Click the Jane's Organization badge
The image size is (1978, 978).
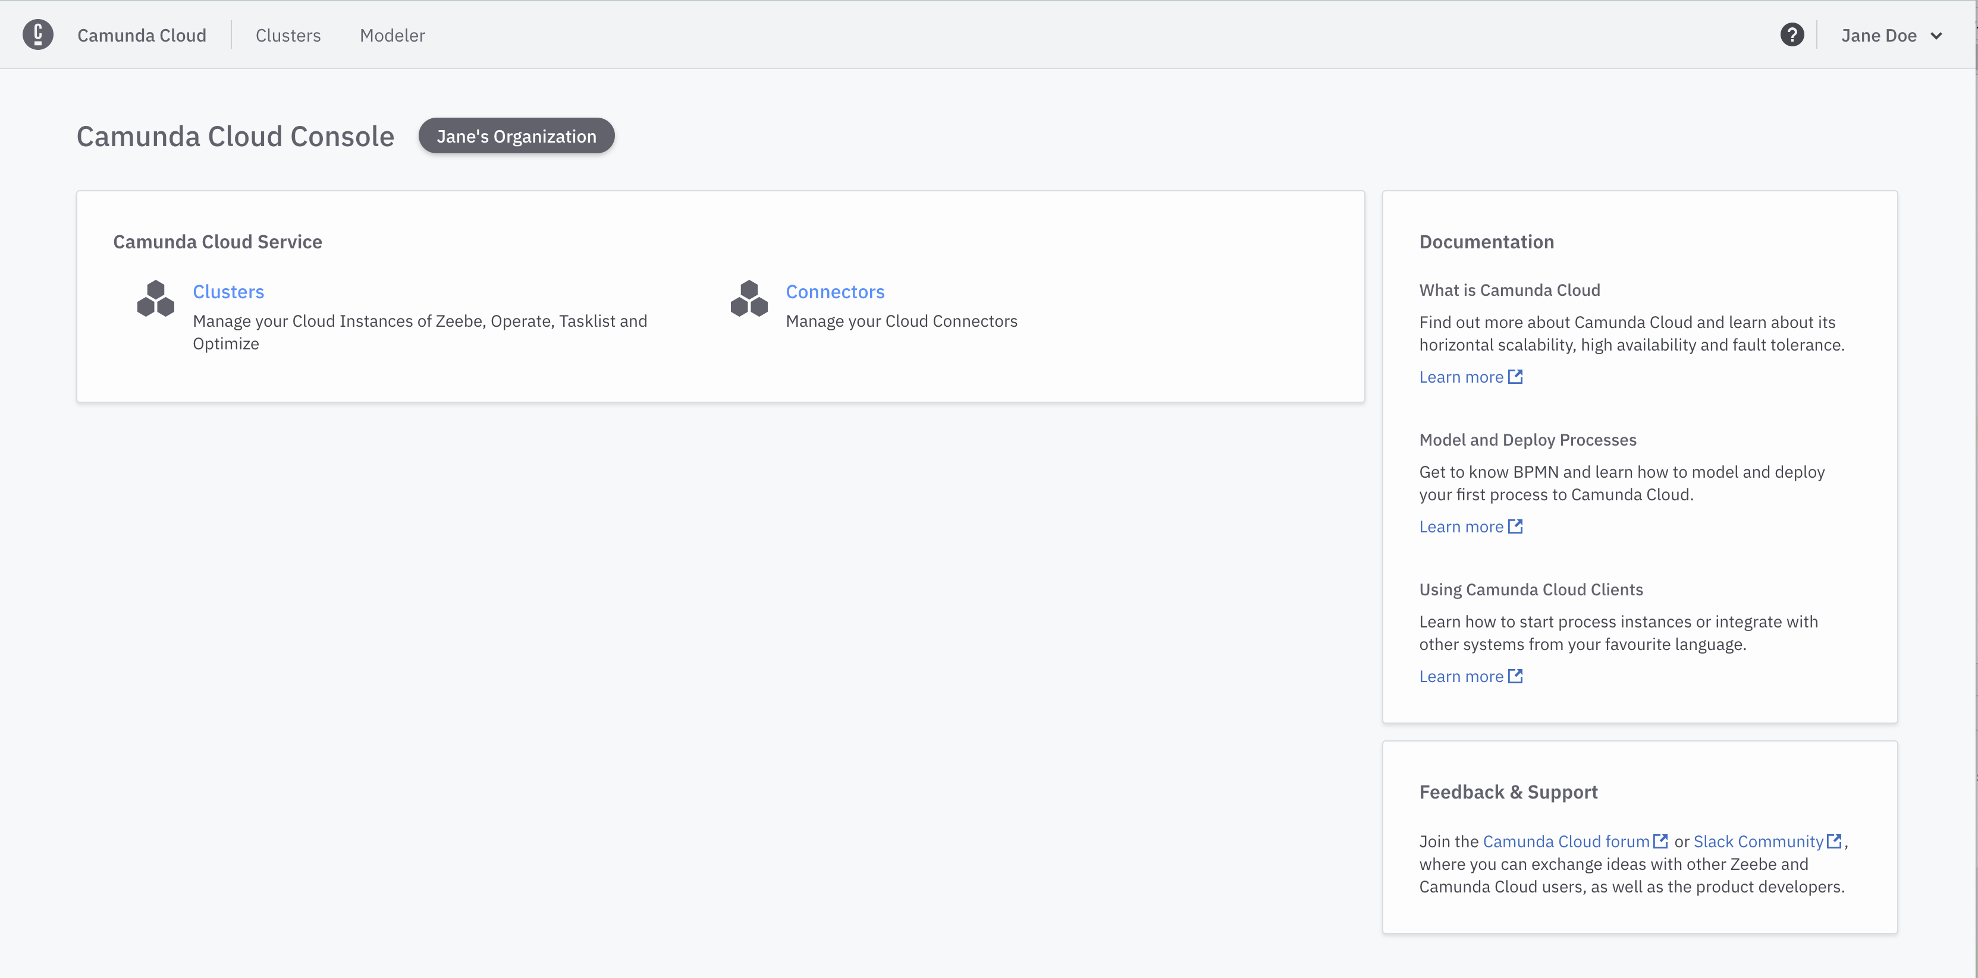pyautogui.click(x=516, y=136)
